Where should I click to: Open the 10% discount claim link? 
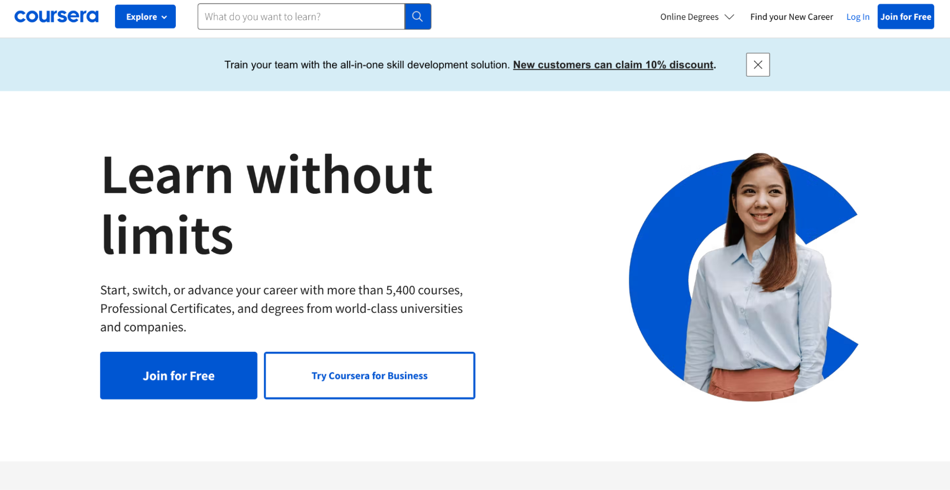[613, 65]
